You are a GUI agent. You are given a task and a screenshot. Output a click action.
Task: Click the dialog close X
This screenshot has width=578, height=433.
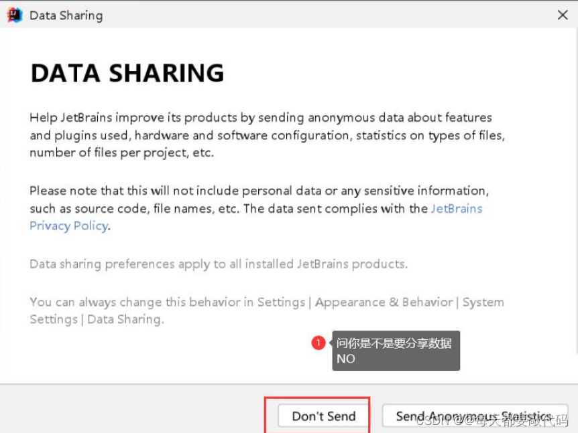[x=562, y=15]
